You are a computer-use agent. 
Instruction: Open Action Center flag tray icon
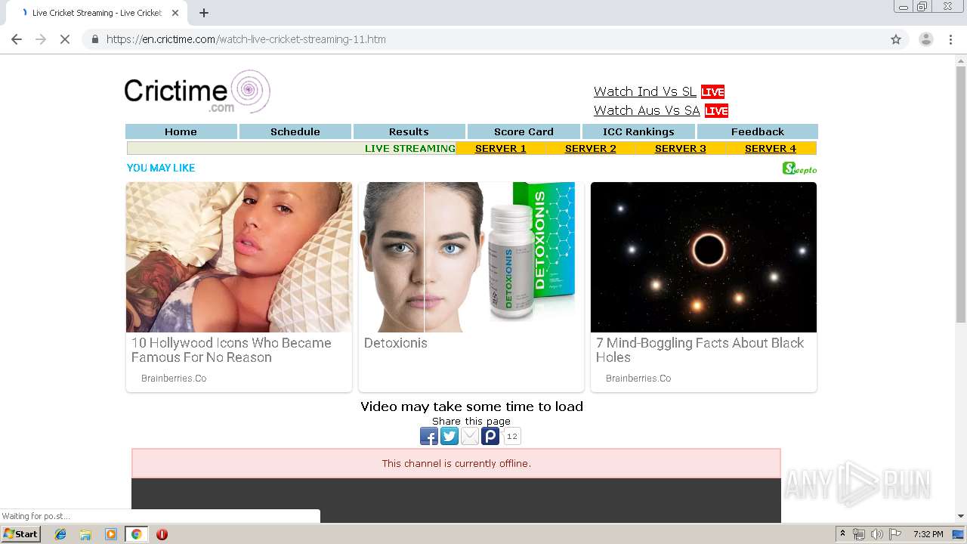coord(895,534)
